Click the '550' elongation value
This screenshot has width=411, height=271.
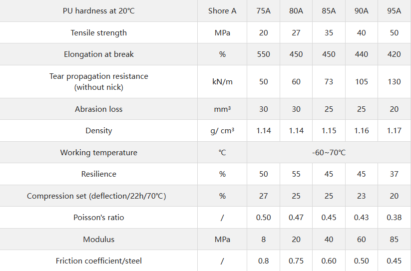tap(264, 54)
